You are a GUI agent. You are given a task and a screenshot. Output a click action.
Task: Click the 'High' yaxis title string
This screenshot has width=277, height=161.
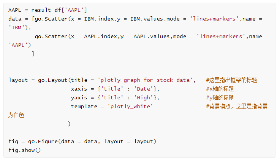pos(144,98)
